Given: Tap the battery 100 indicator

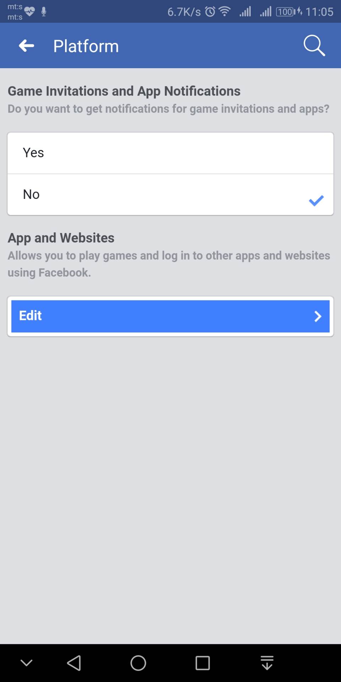Looking at the screenshot, I should click(x=286, y=12).
